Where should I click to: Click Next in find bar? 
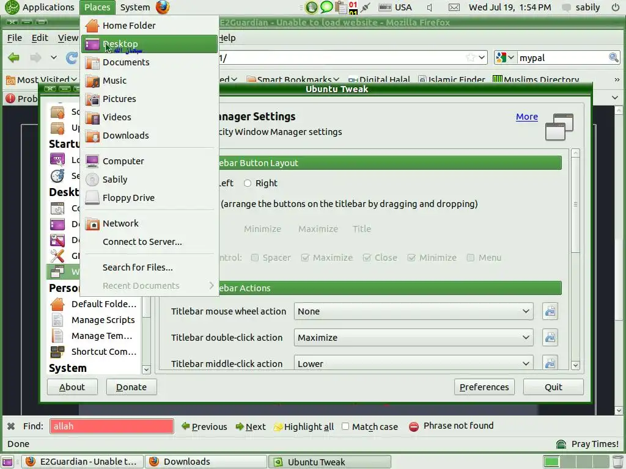[x=251, y=427]
